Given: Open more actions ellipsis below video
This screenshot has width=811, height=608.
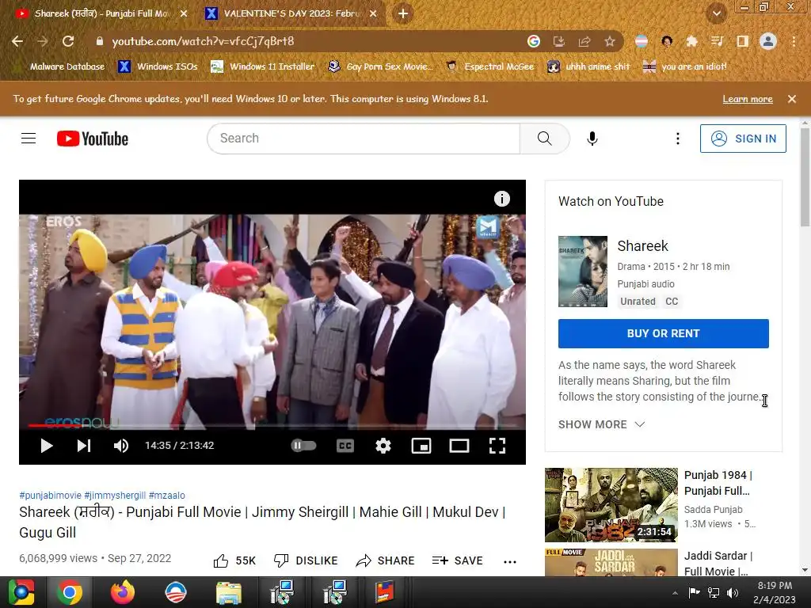Looking at the screenshot, I should [x=510, y=561].
